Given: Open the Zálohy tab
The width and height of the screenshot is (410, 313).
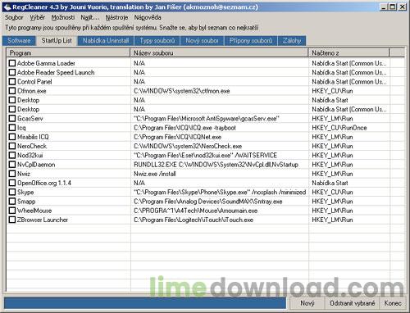Looking at the screenshot, I should pyautogui.click(x=292, y=41).
